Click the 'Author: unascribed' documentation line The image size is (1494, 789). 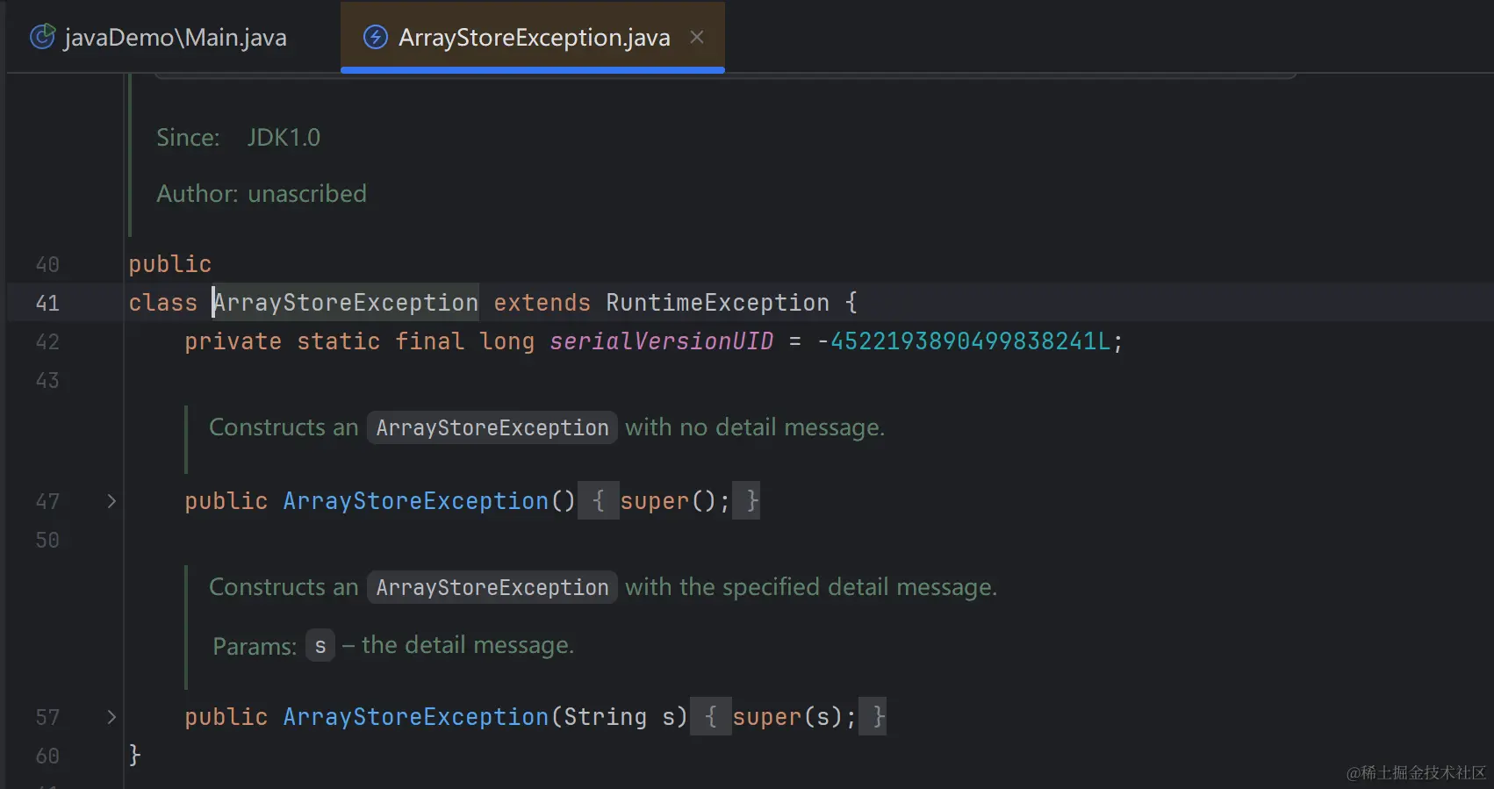(261, 193)
